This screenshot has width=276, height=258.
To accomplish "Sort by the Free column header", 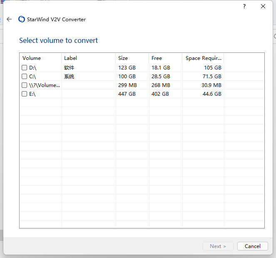I will [165, 58].
